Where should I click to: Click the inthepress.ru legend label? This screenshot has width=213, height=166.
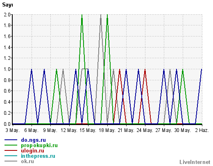(x=38, y=156)
